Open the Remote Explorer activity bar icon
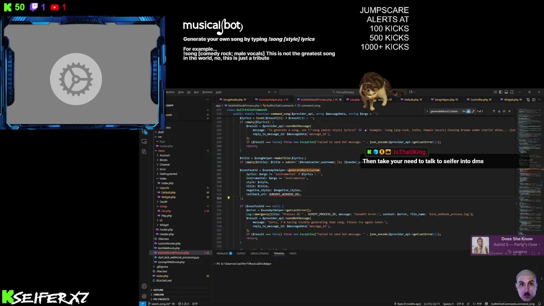 tap(144, 142)
